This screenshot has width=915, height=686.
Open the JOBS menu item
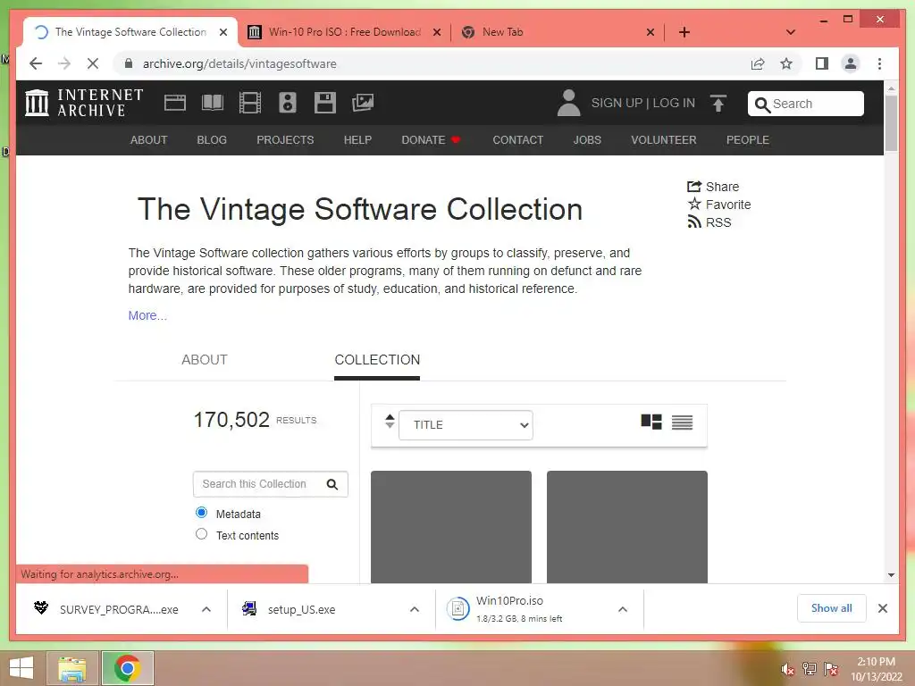click(587, 140)
